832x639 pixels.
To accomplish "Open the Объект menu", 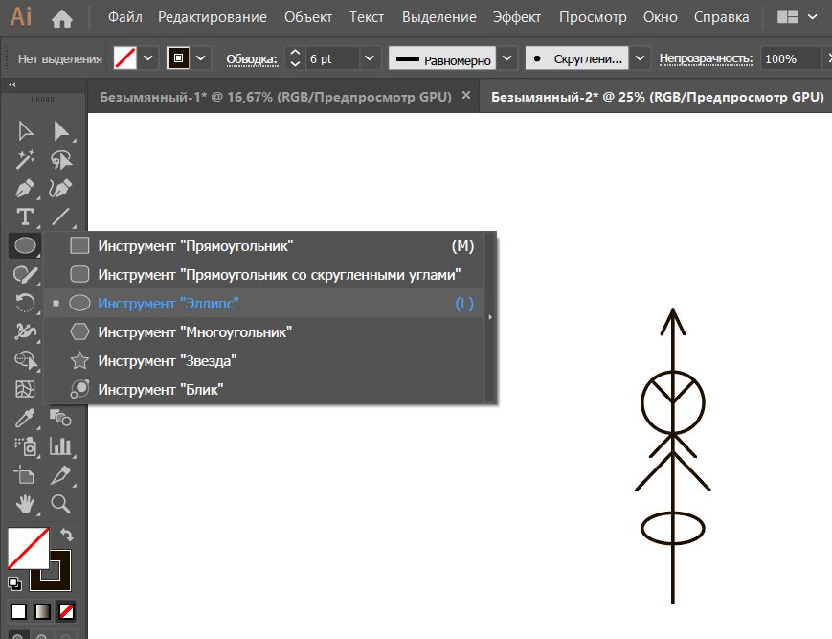I will (308, 17).
